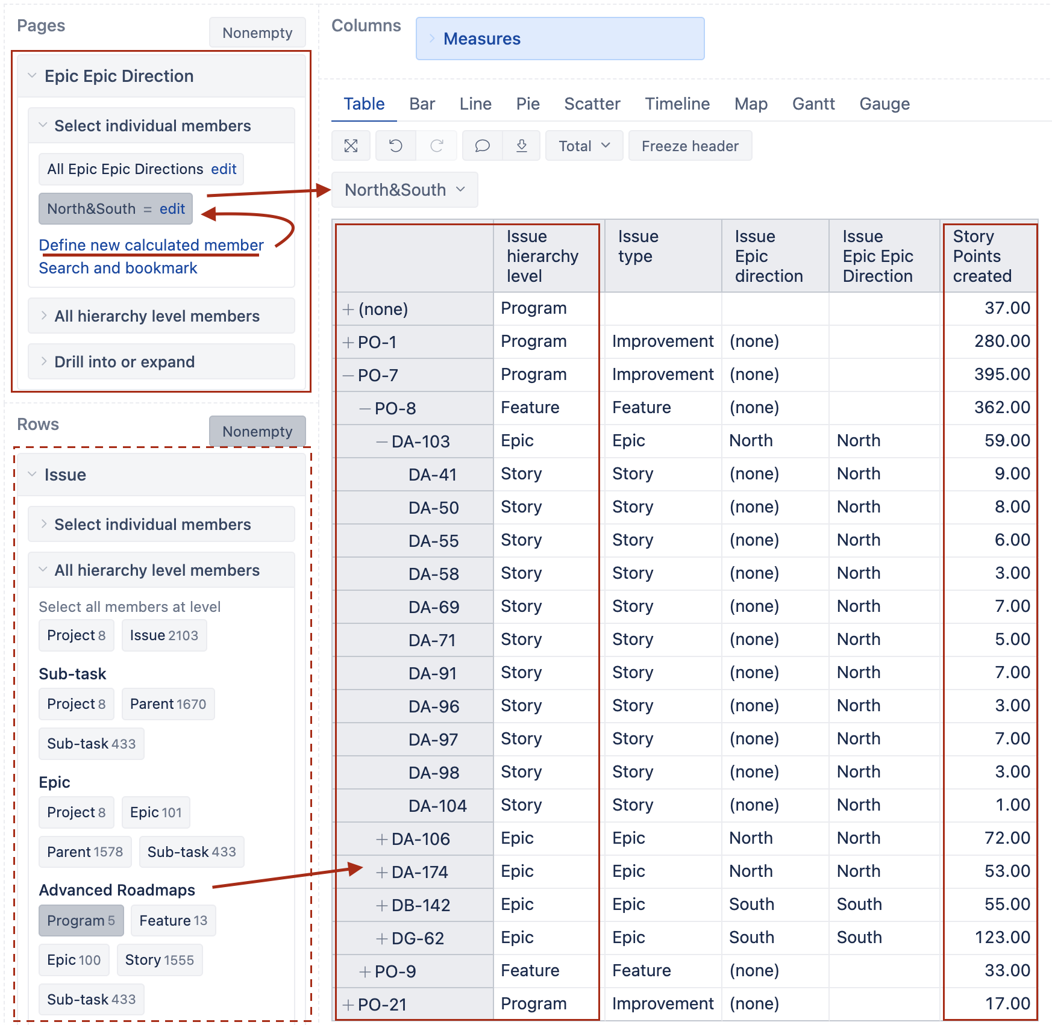Open the comment bubble tool
This screenshot has height=1025, width=1052.
pyautogui.click(x=481, y=145)
